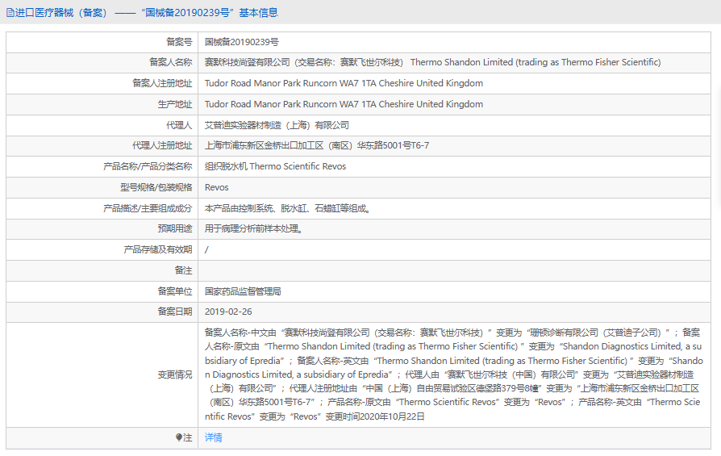Click the 型号规格/包装规格 row label
The width and height of the screenshot is (721, 456).
156,188
